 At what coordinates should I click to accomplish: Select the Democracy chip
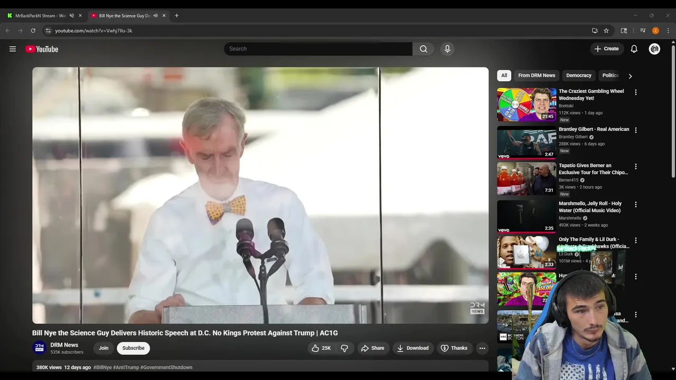(x=579, y=75)
